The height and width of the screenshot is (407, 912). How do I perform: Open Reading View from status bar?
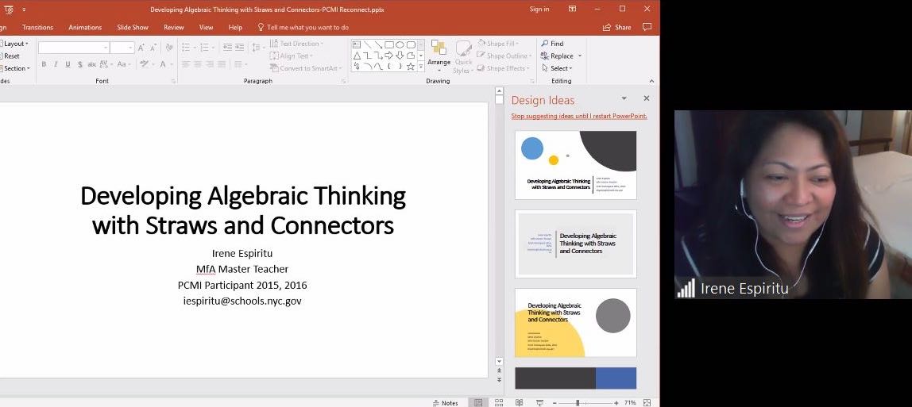tap(518, 403)
